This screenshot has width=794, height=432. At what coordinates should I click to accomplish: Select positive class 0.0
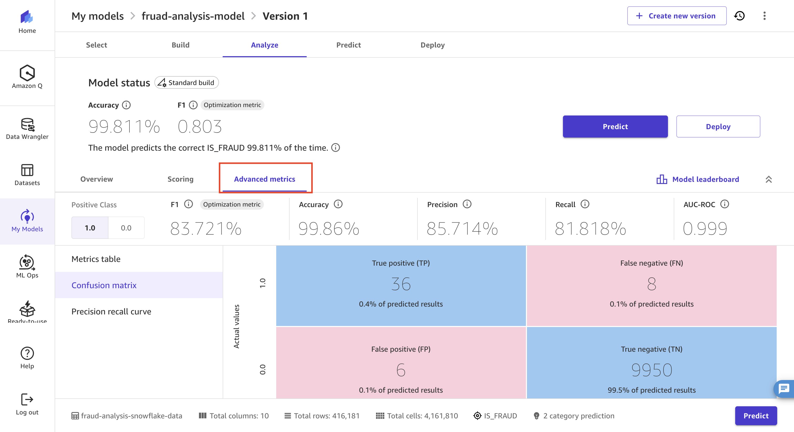[x=126, y=228]
